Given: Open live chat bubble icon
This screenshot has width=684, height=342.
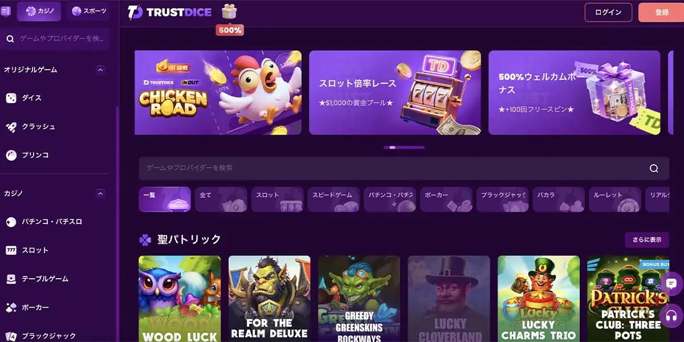Looking at the screenshot, I should tap(671, 283).
